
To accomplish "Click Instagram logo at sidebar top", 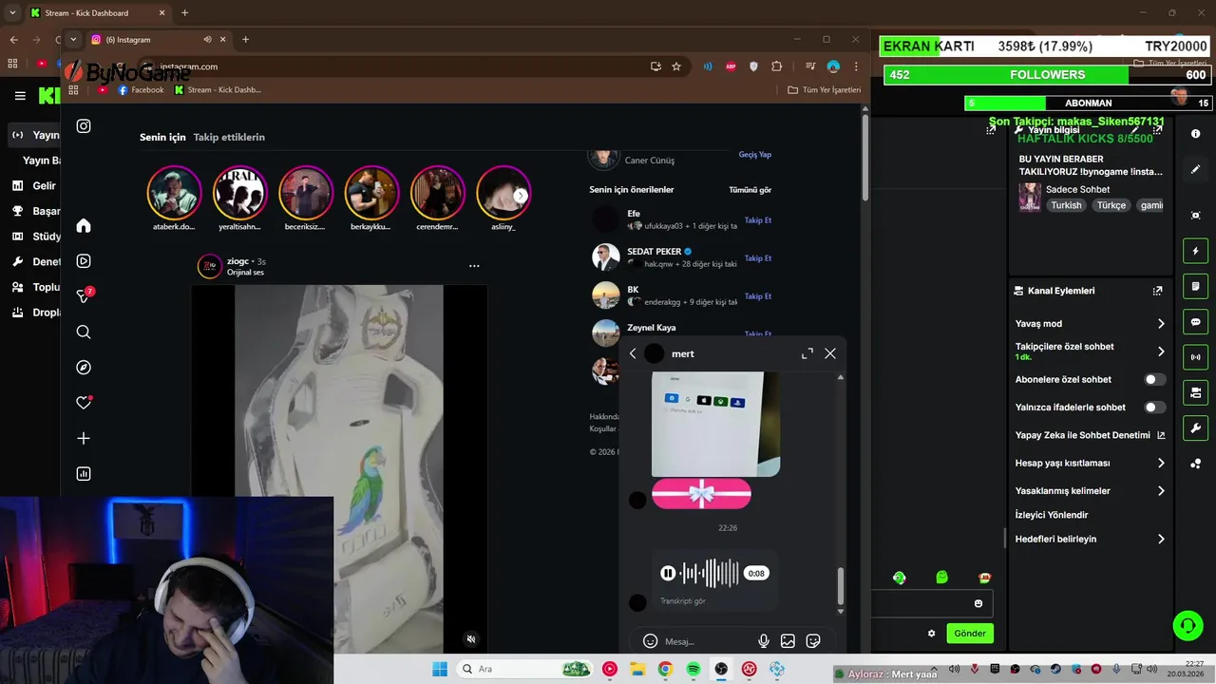I will click(84, 125).
